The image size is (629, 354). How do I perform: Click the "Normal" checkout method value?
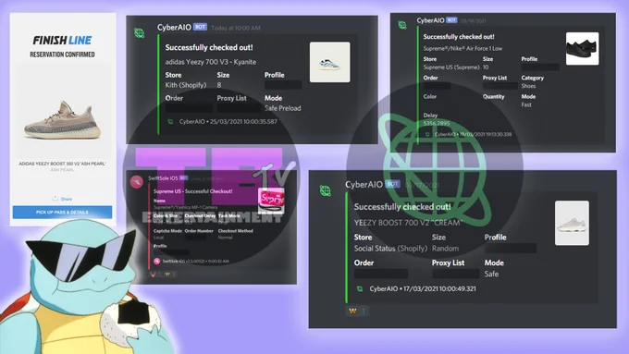click(x=225, y=238)
